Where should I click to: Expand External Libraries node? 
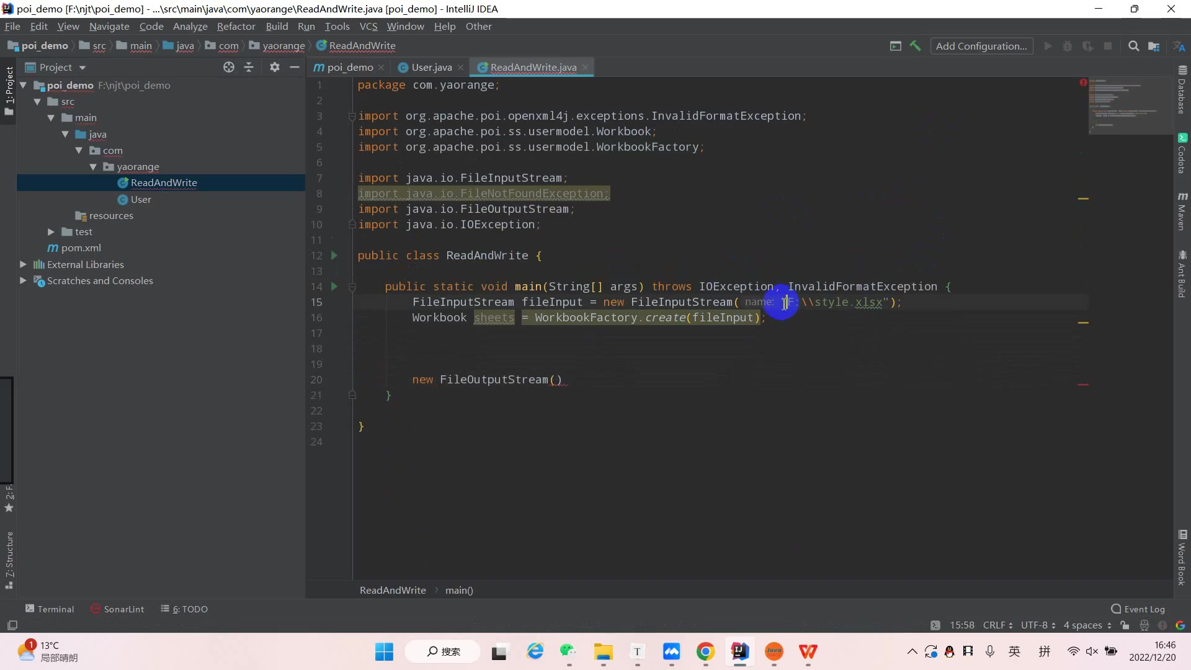[23, 265]
